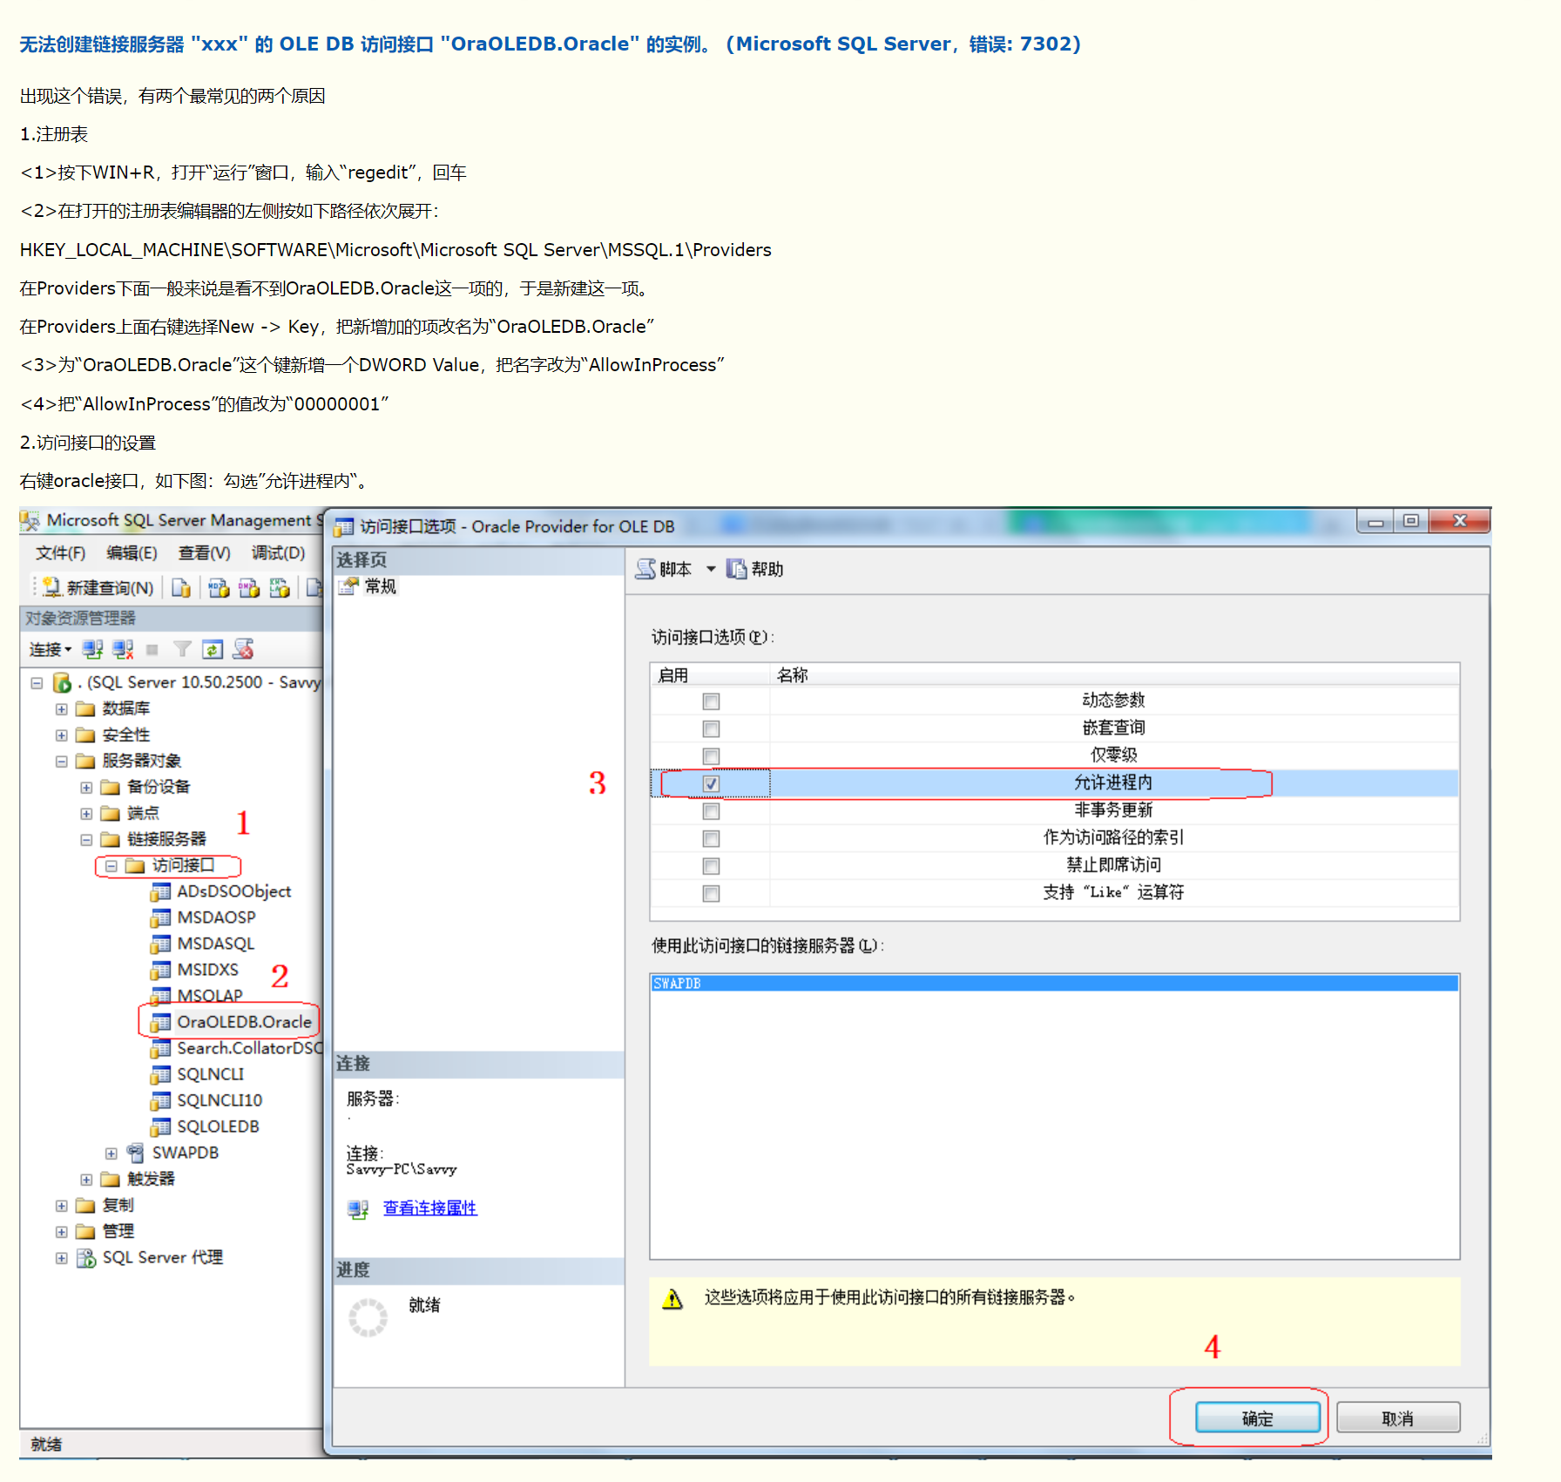
Task: Enable Disallow adhoc access checkbox (禁止即席访问)
Action: coord(711,866)
